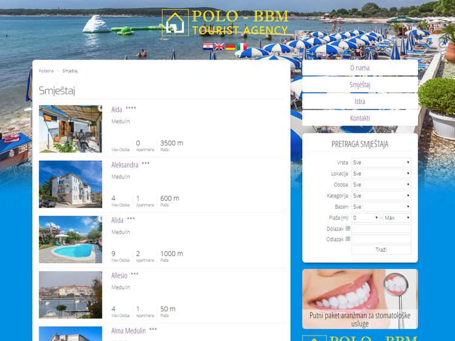Click the Alida pool photo thumbnail

point(70,239)
